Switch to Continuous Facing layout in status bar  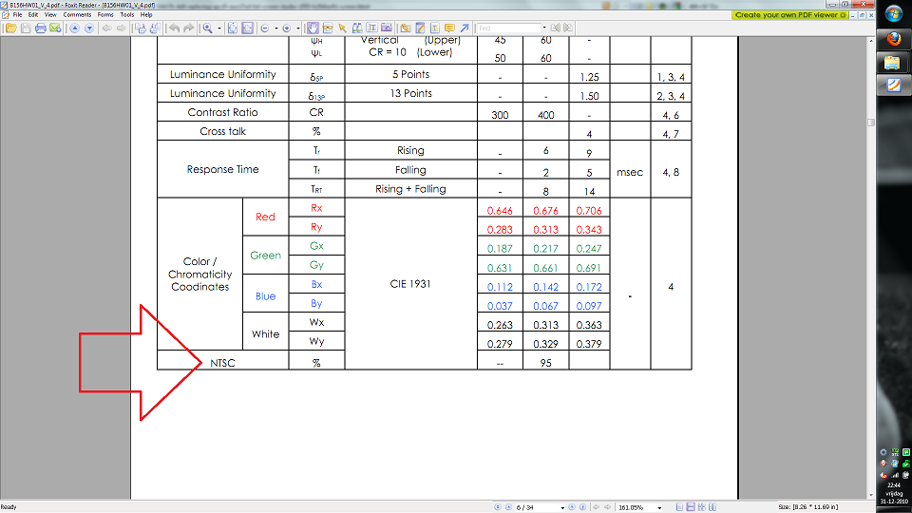pyautogui.click(x=701, y=507)
